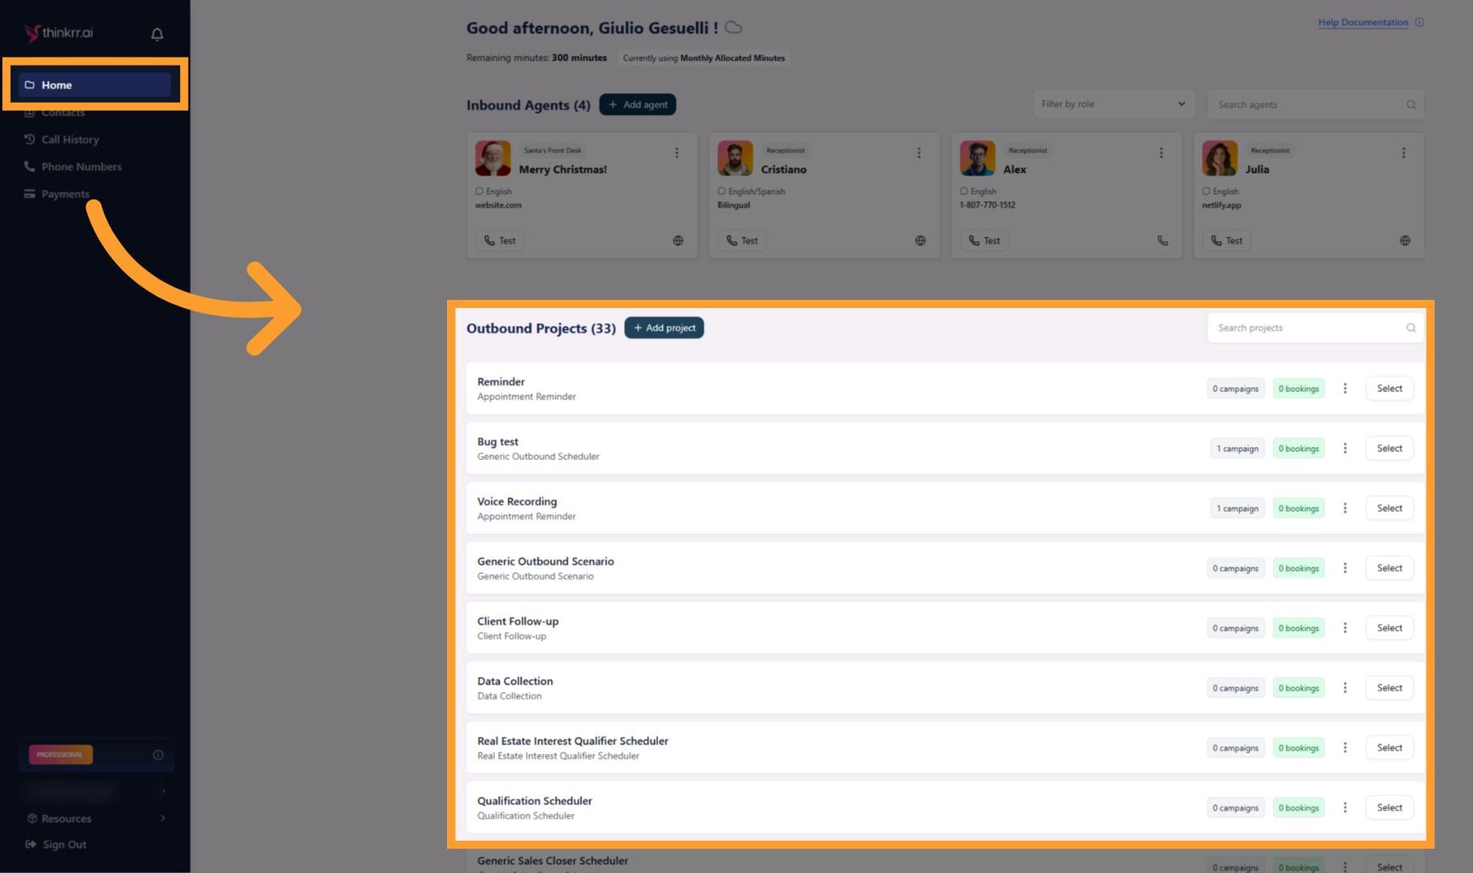
Task: Click 1 campaign badge on Bug test
Action: click(x=1238, y=449)
